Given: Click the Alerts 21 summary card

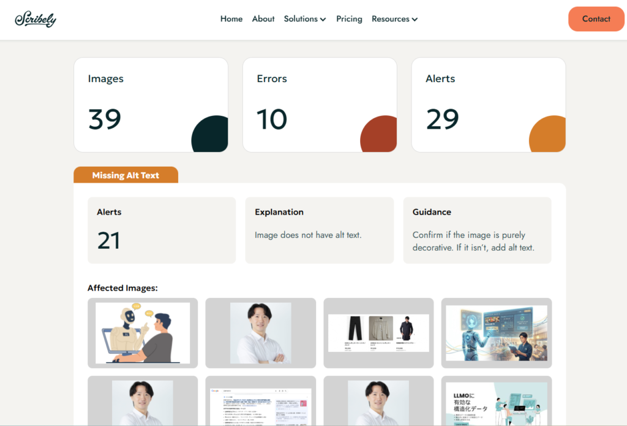Looking at the screenshot, I should pyautogui.click(x=161, y=230).
